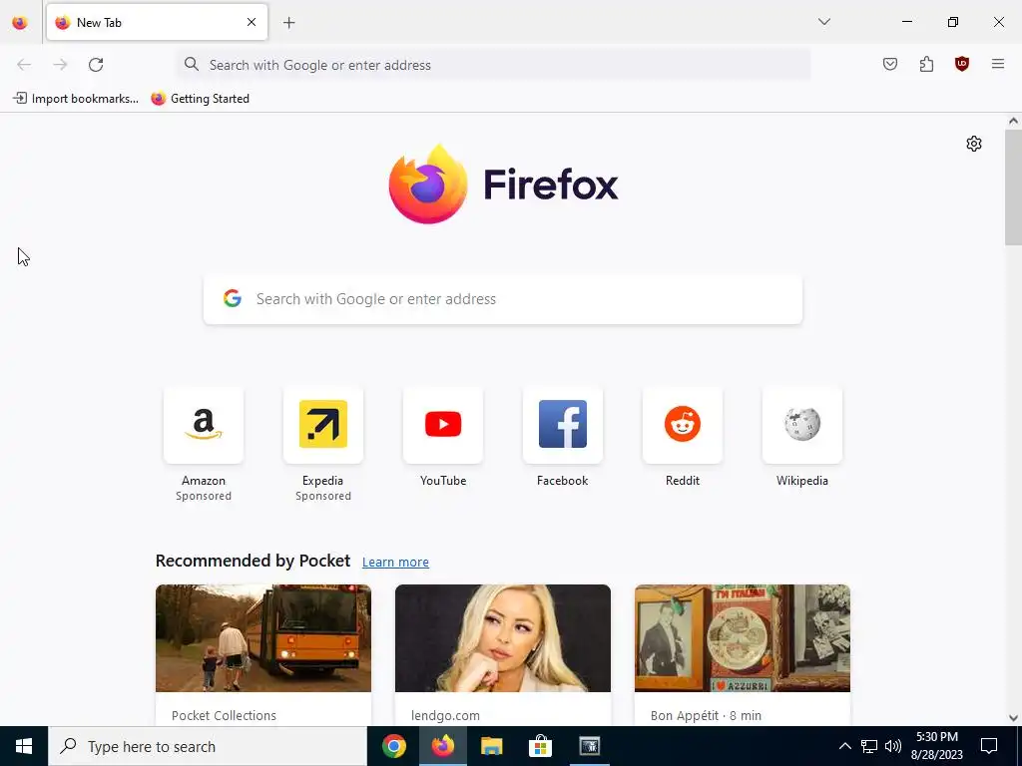The image size is (1022, 766).
Task: Click the last pinned taskbar app icon
Action: pyautogui.click(x=589, y=746)
